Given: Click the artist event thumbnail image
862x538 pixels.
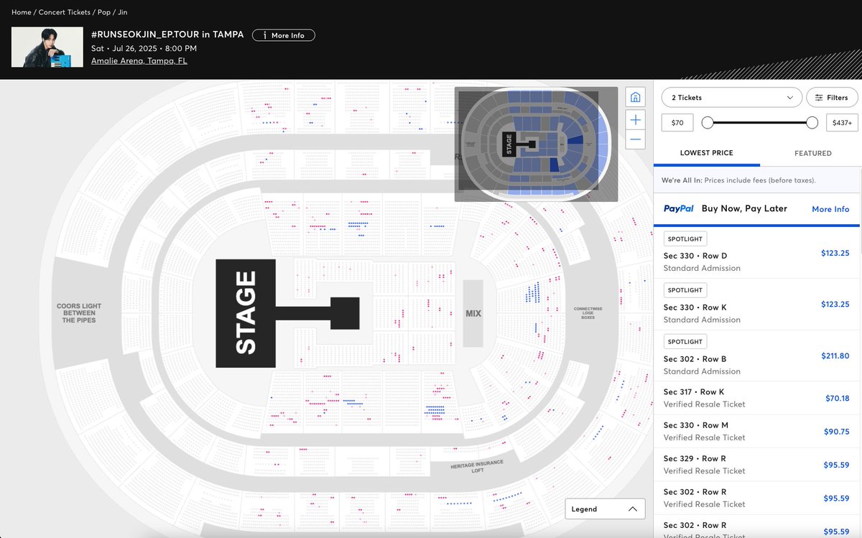Looking at the screenshot, I should (x=47, y=47).
